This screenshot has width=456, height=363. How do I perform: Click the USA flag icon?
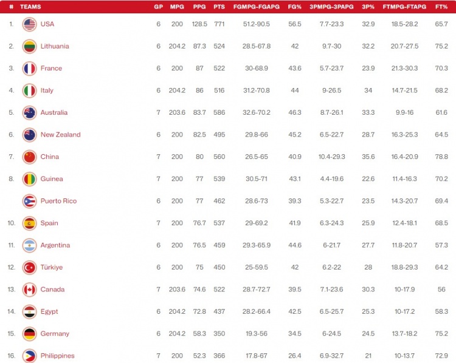coord(30,24)
